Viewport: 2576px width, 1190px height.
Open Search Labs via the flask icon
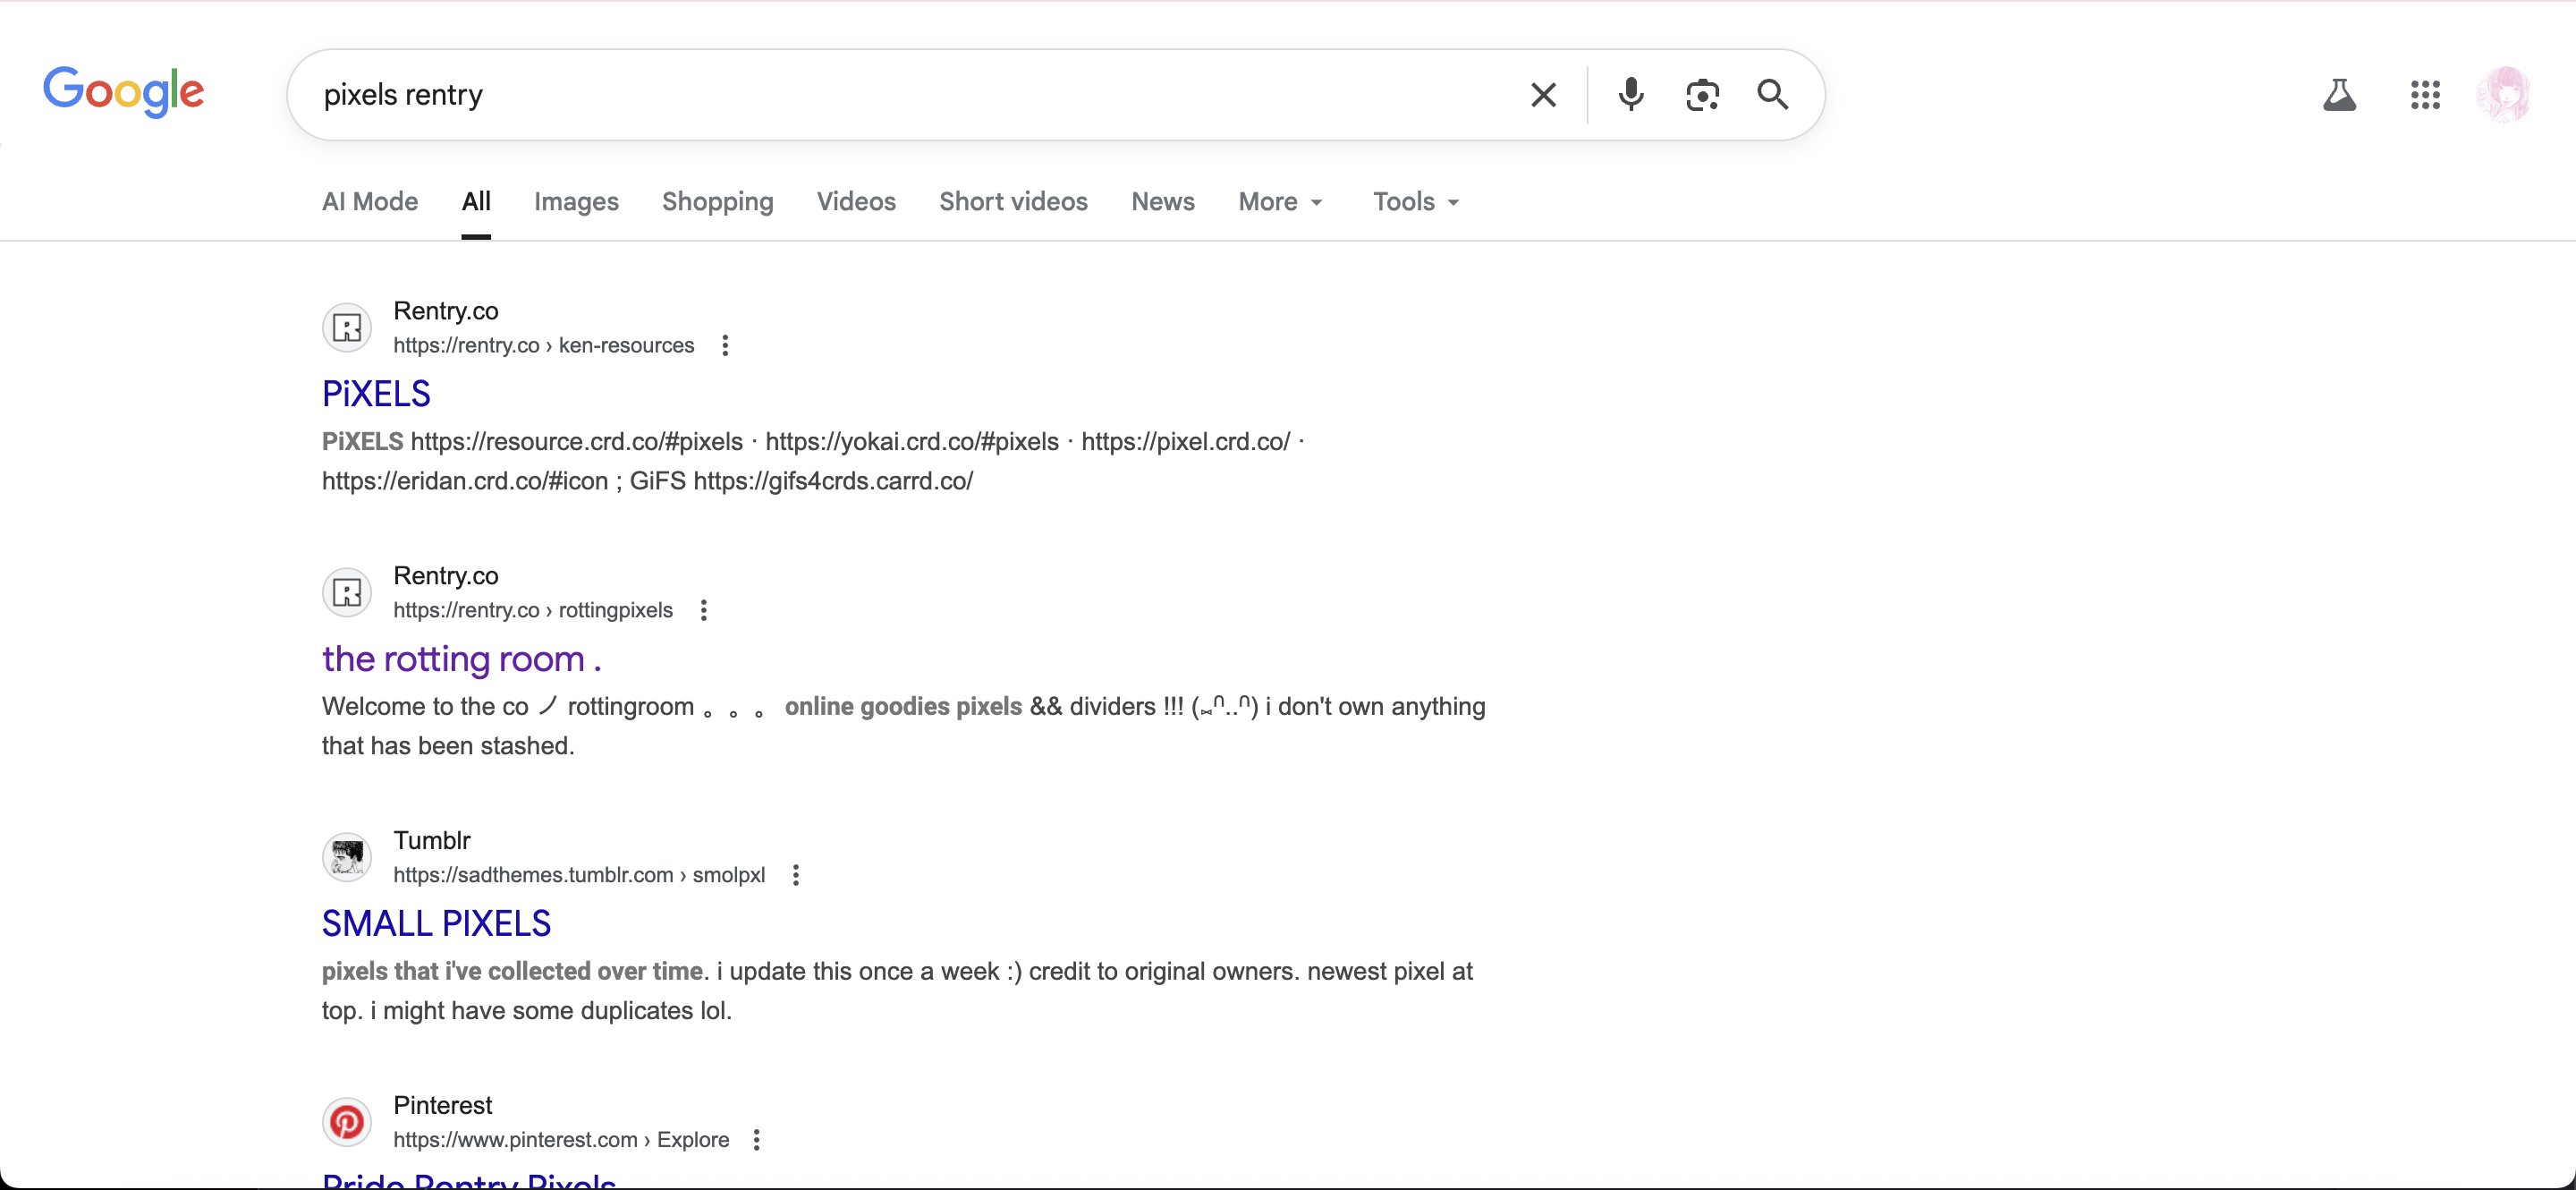(2340, 94)
